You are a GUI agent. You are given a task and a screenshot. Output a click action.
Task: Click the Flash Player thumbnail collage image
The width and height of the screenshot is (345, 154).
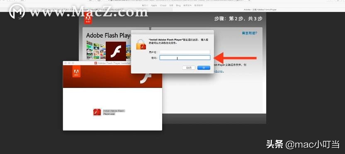click(x=96, y=50)
